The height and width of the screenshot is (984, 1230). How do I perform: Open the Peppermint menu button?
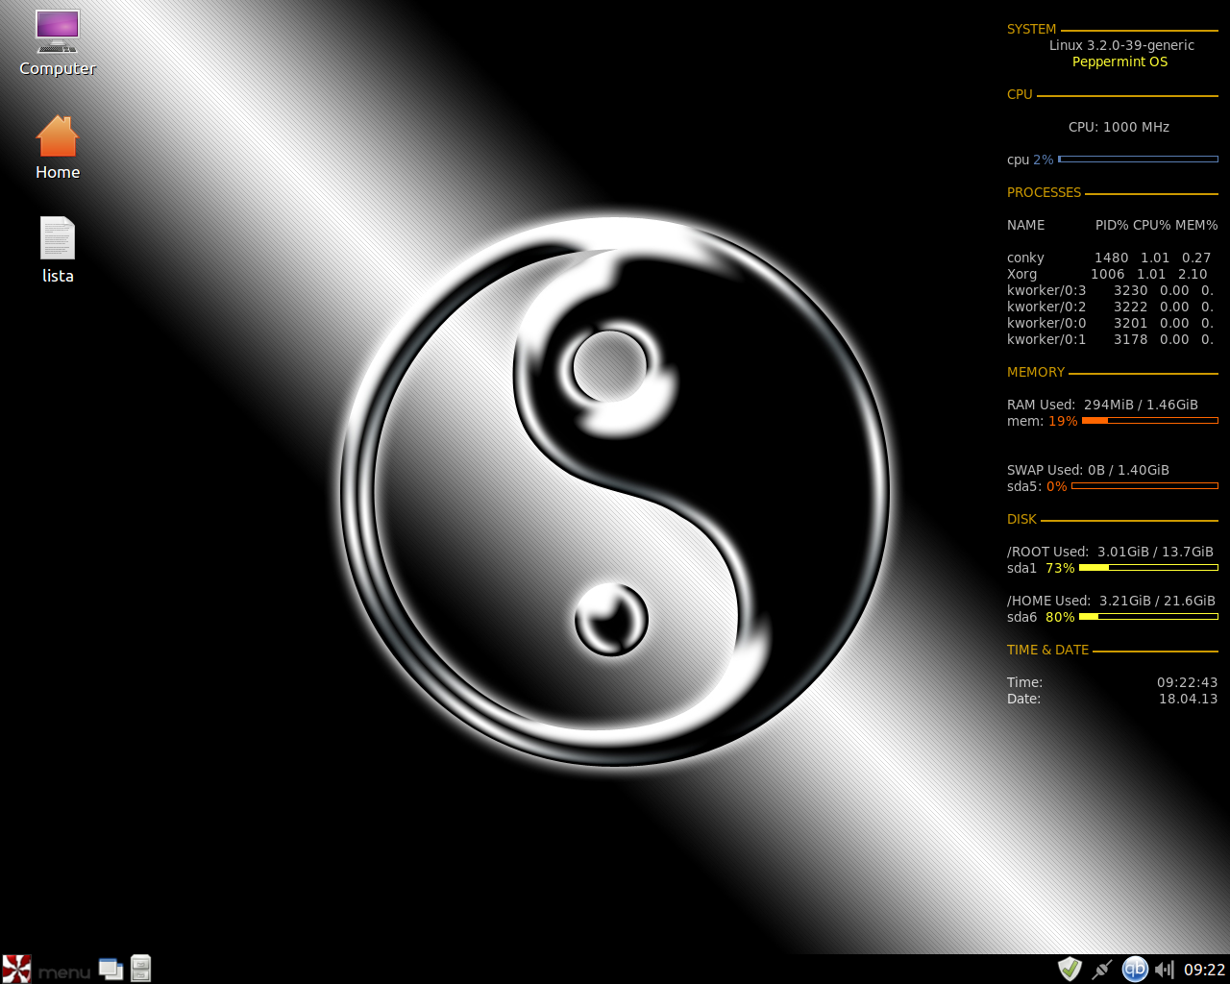47,969
